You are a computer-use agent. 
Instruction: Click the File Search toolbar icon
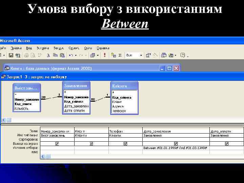(18, 55)
